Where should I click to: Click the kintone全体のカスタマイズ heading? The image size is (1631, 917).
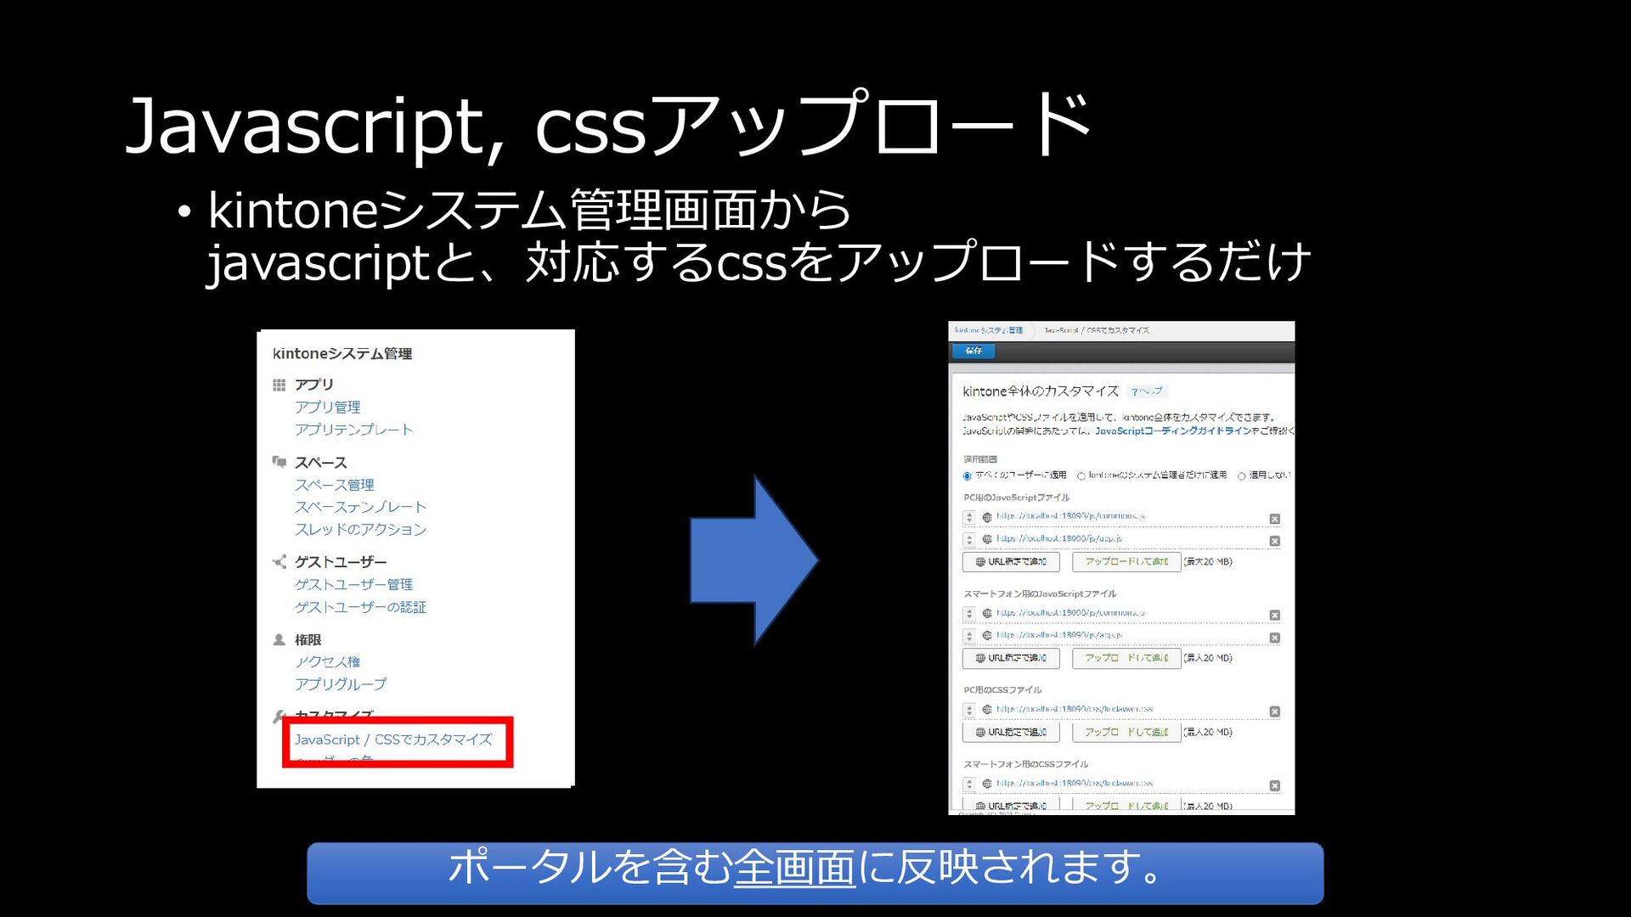(x=1041, y=391)
